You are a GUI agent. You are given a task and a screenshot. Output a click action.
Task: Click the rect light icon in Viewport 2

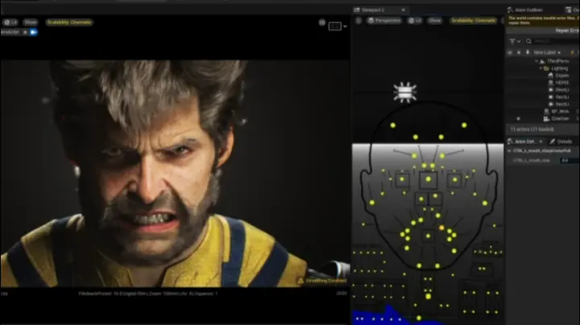(x=405, y=93)
